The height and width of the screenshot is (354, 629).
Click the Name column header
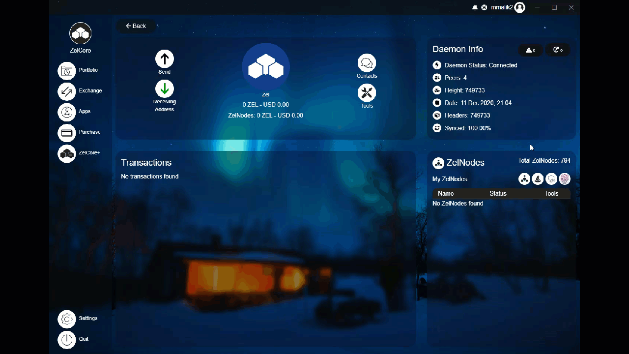(x=446, y=194)
